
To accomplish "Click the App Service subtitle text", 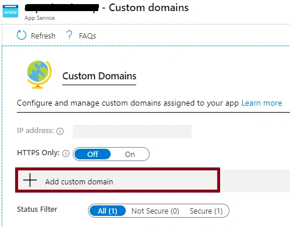I will coord(40,18).
